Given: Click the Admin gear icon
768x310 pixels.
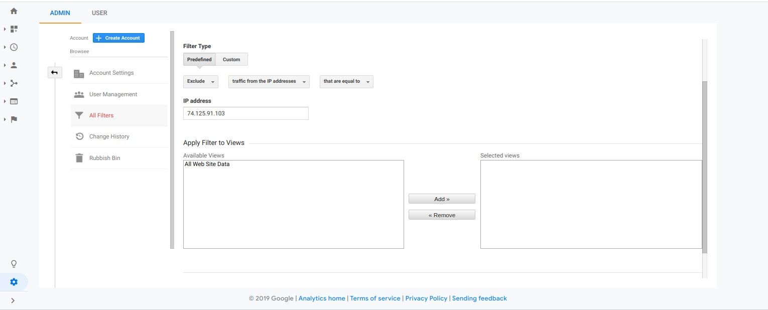Looking at the screenshot, I should pos(14,282).
